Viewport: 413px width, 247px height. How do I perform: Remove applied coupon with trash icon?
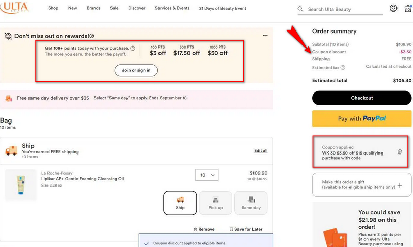[x=399, y=151]
